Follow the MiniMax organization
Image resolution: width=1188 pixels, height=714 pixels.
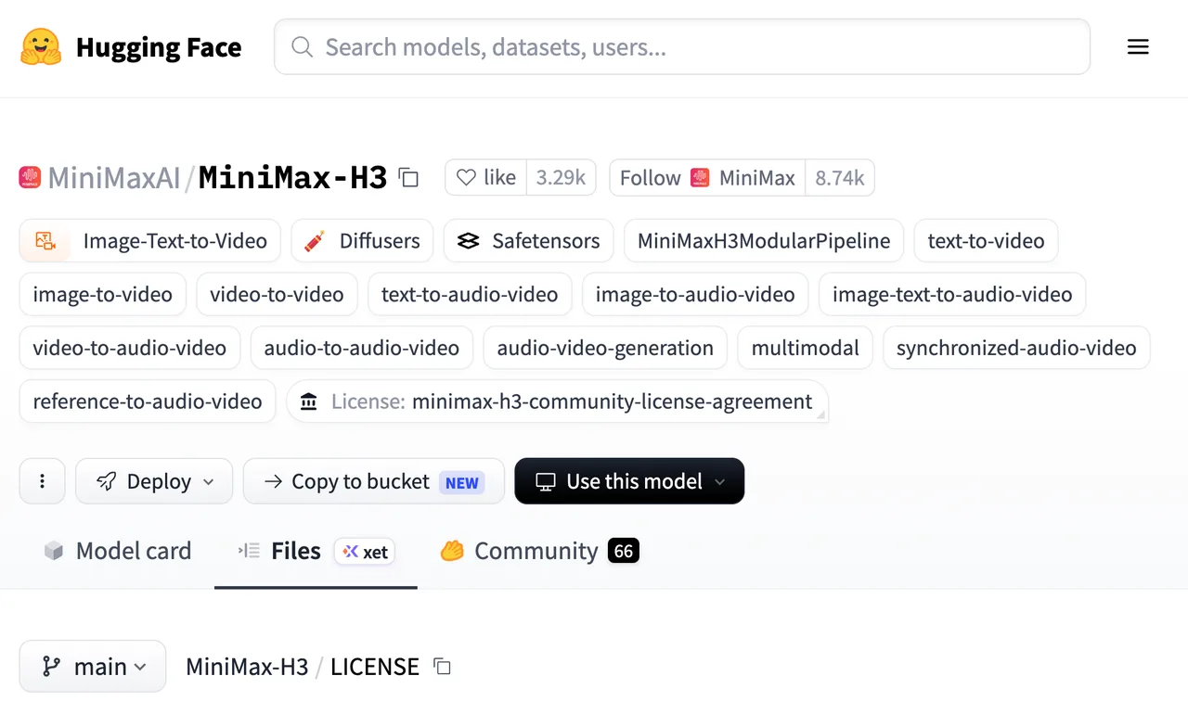pos(707,177)
